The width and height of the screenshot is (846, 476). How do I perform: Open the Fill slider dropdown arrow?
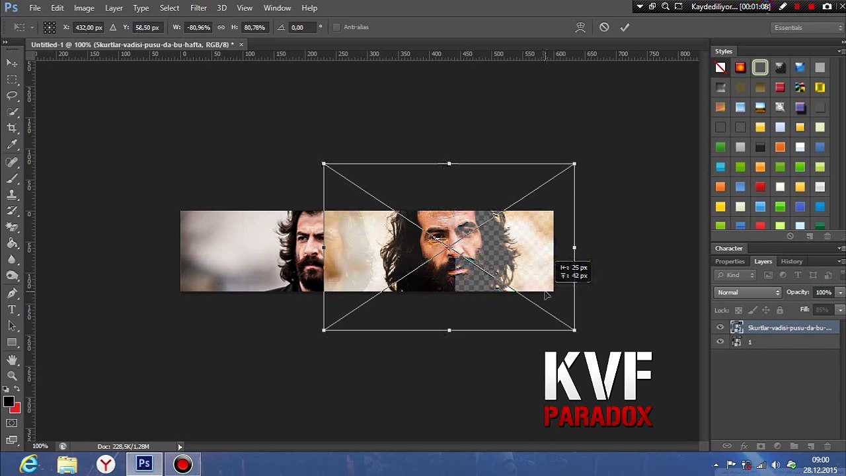click(x=840, y=309)
